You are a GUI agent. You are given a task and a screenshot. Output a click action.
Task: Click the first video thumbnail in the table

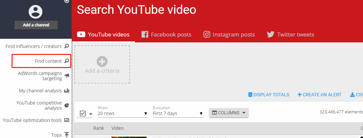coord(129,137)
